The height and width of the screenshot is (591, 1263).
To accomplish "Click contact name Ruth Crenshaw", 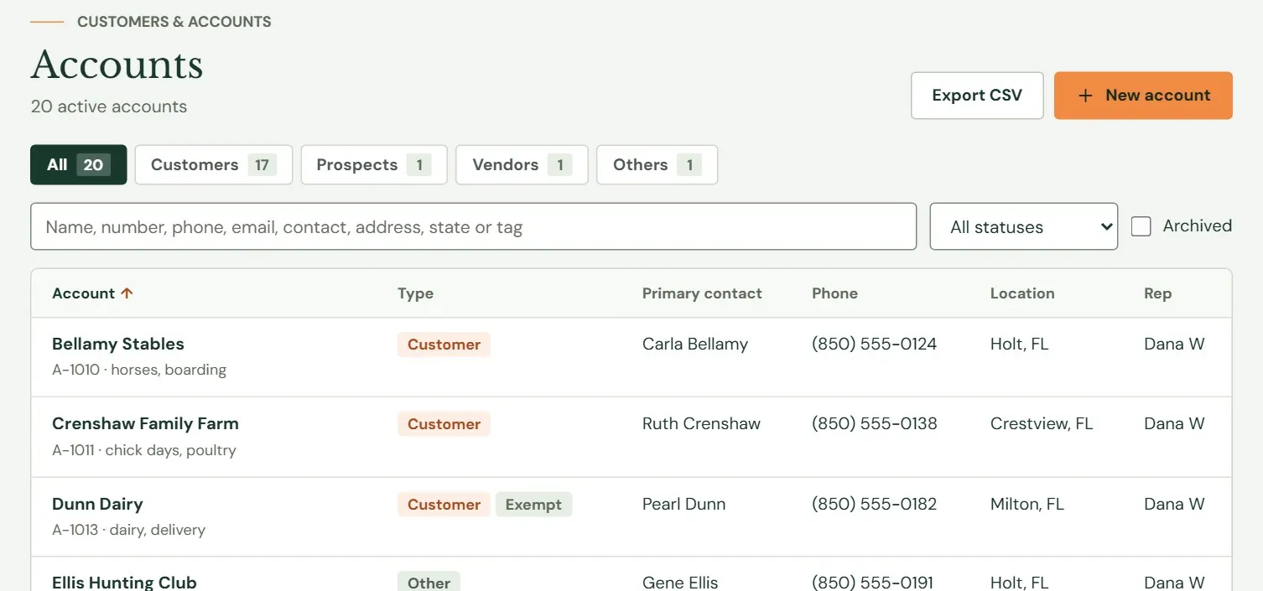I will (701, 423).
